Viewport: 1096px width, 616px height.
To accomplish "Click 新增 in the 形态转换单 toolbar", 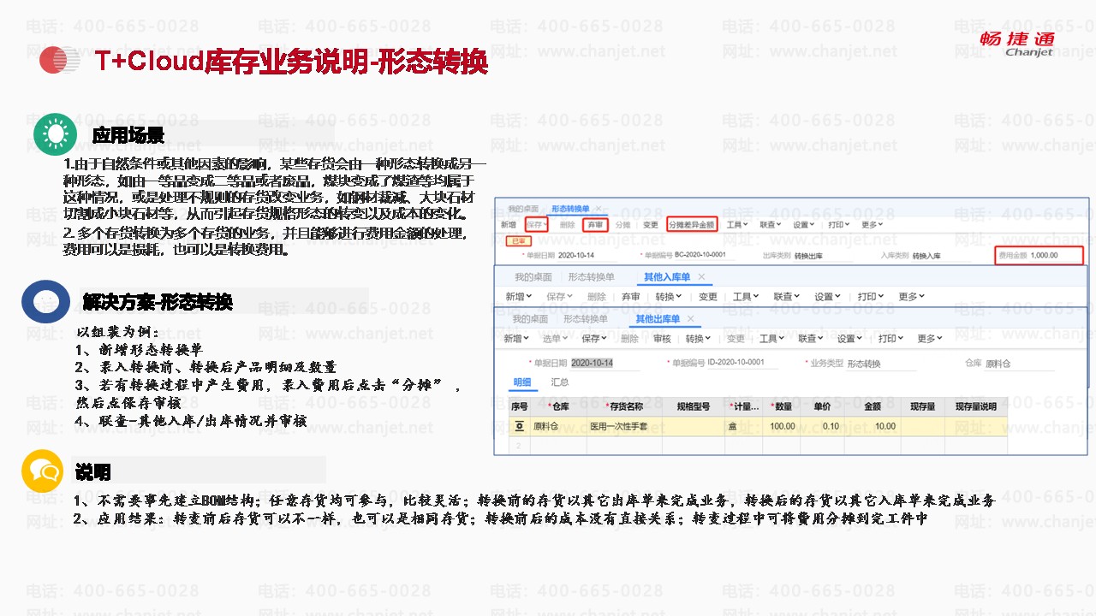I will (509, 225).
